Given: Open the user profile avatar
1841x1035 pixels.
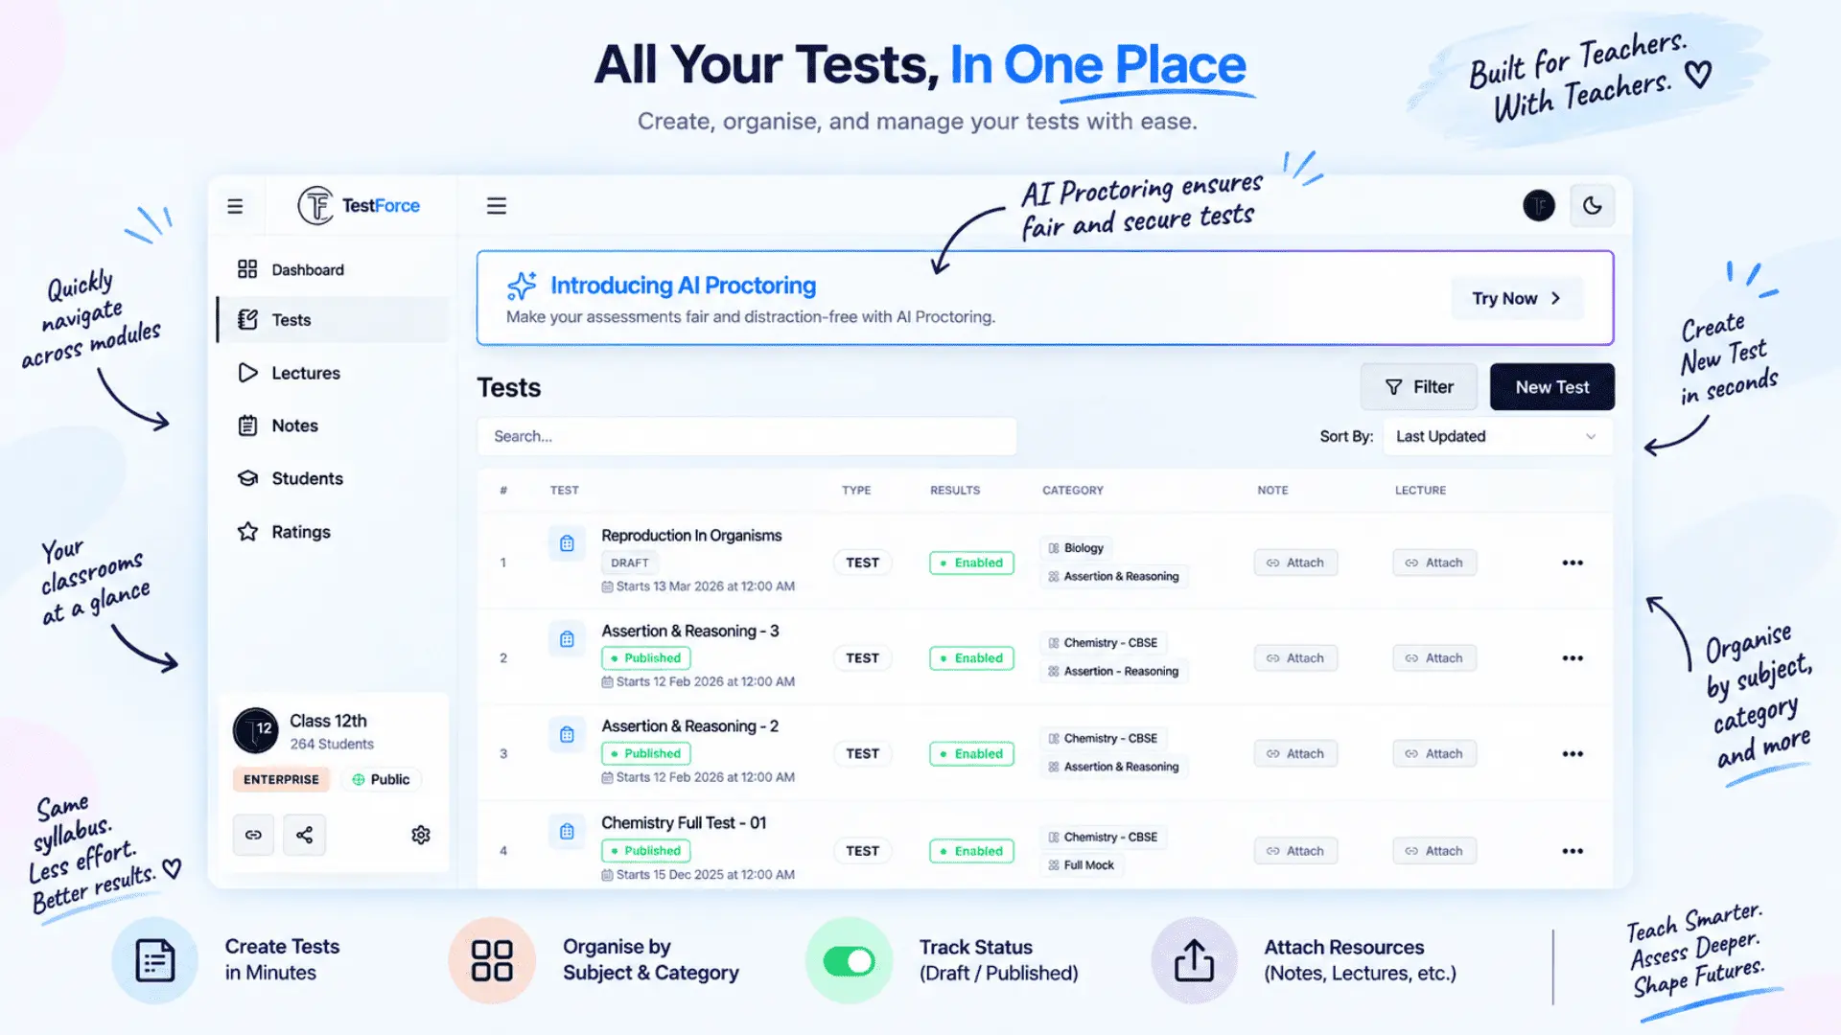Looking at the screenshot, I should (x=1539, y=205).
